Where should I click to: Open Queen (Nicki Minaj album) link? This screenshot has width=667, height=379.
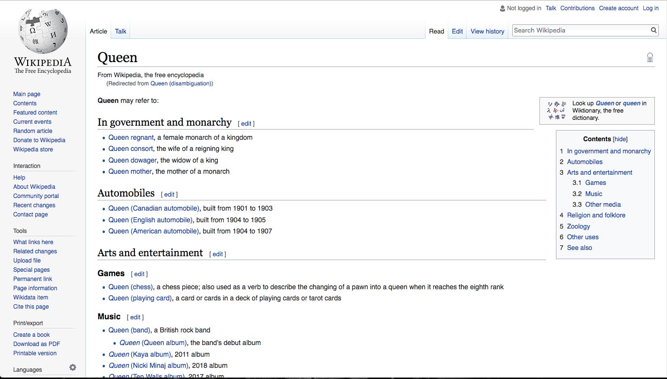coord(148,365)
